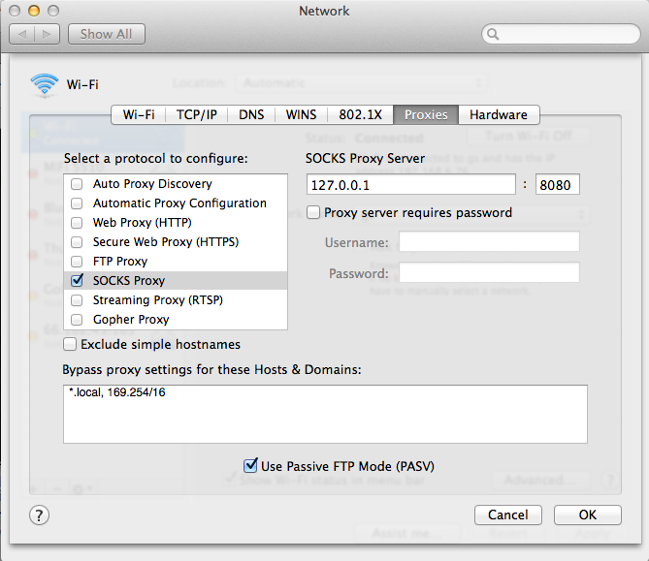Click the help question mark button
This screenshot has height=561, width=649.
click(40, 515)
